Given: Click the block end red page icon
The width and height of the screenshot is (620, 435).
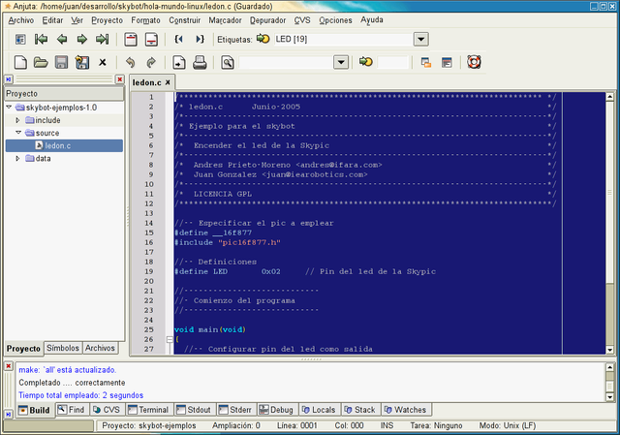Looking at the screenshot, I should pos(151,39).
